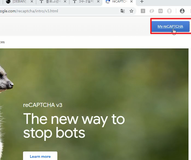Image resolution: width=191 pixels, height=160 pixels.
Task: Open the Chrome profile account icon
Action: pyautogui.click(x=182, y=11)
